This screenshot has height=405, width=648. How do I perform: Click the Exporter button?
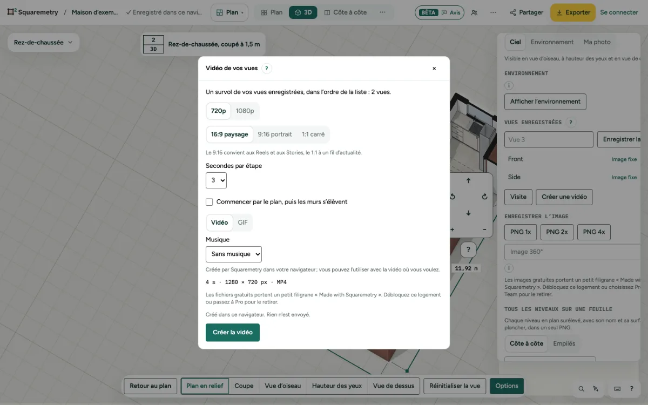click(573, 12)
